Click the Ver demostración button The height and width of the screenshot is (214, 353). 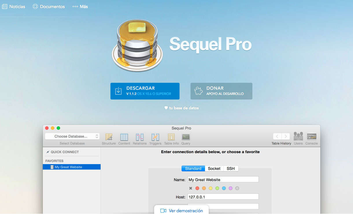(182, 210)
